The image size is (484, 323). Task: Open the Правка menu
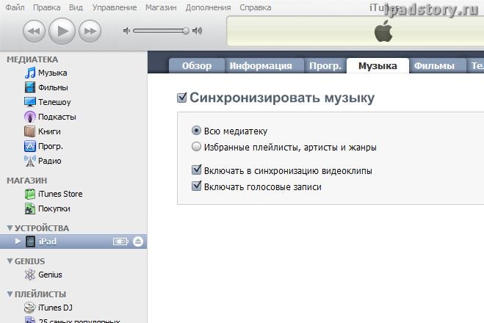[x=46, y=7]
